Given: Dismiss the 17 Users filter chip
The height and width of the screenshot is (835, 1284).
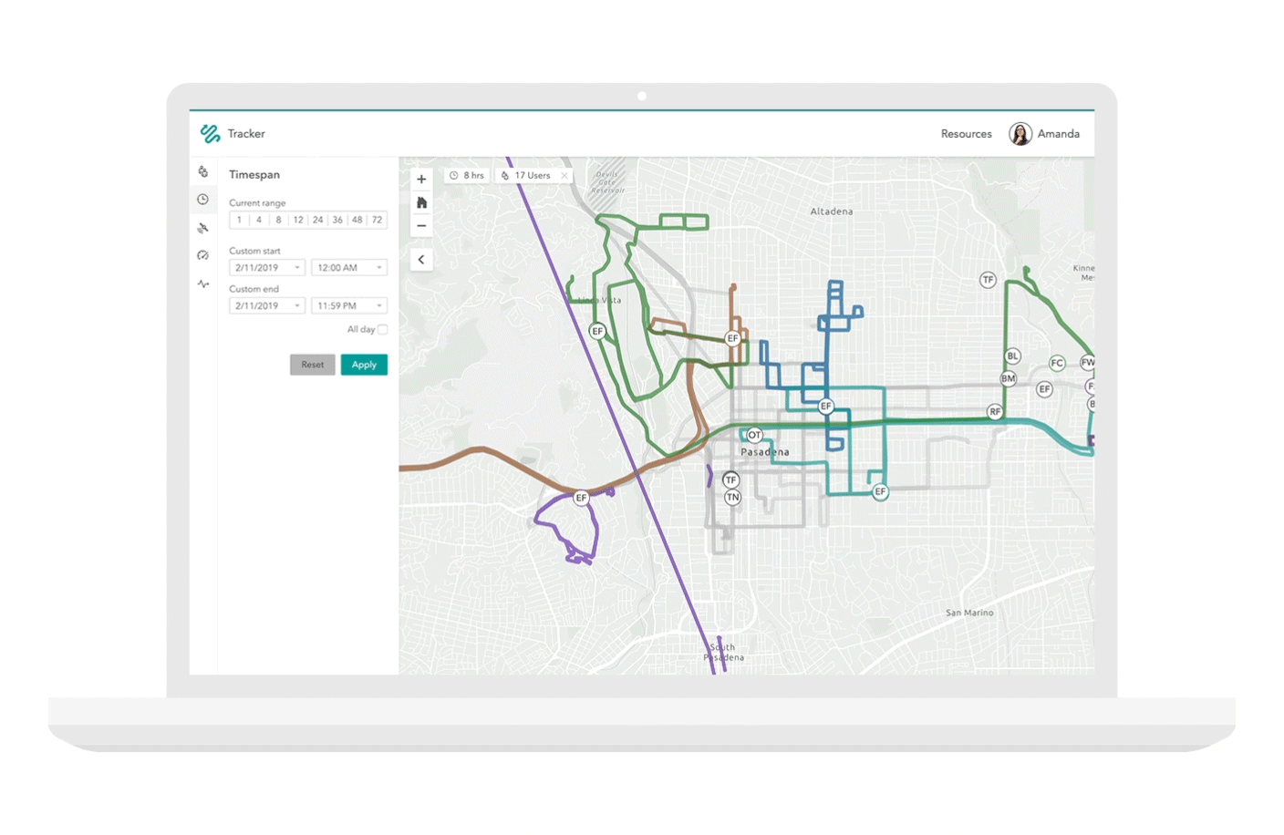Looking at the screenshot, I should click(x=564, y=175).
